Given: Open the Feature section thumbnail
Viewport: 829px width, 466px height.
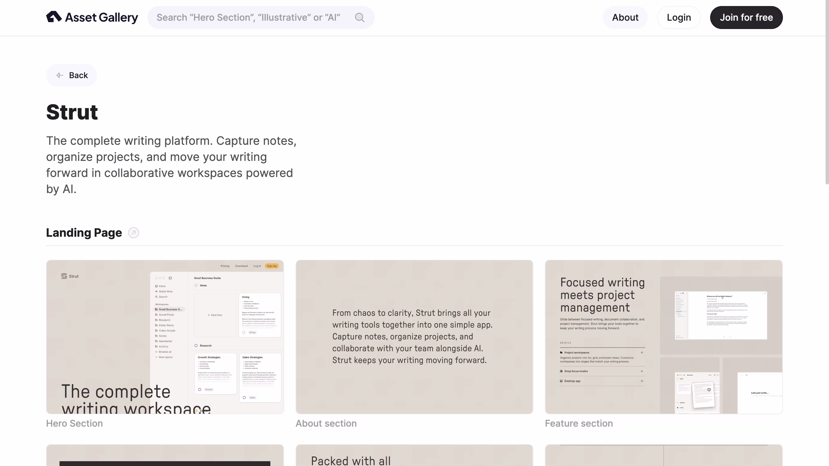Looking at the screenshot, I should pos(663,337).
